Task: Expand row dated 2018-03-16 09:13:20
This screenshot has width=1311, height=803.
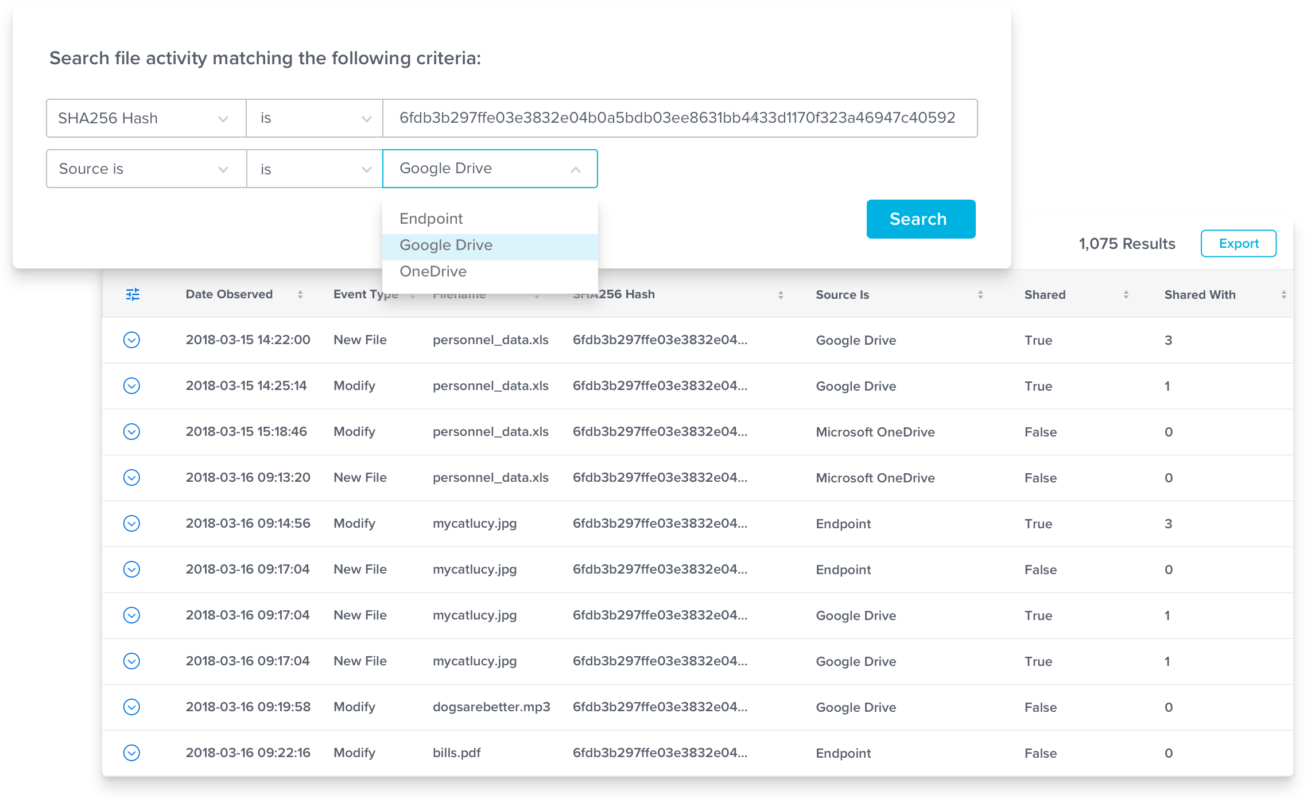Action: pyautogui.click(x=131, y=478)
